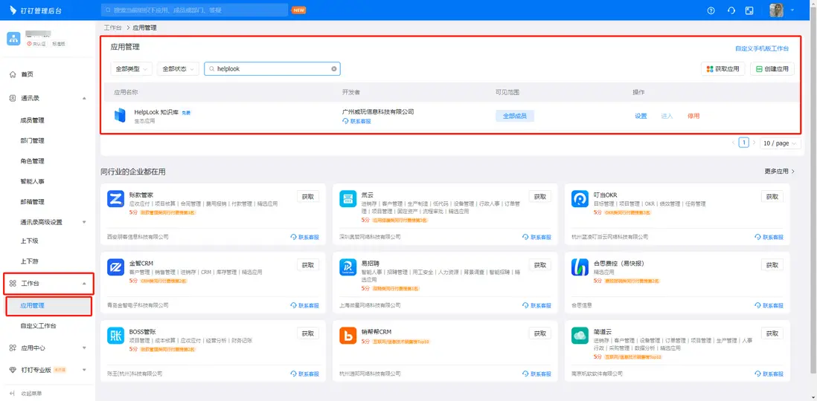Select page 1 in pagination

[745, 143]
